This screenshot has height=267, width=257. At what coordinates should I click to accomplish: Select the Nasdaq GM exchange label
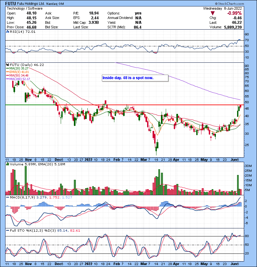[55, 4]
